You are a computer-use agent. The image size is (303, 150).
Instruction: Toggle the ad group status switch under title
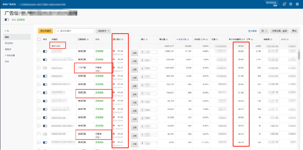(7, 20)
